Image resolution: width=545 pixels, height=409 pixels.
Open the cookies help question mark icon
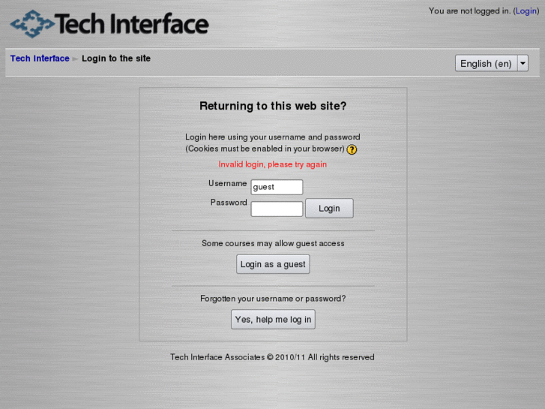(352, 149)
